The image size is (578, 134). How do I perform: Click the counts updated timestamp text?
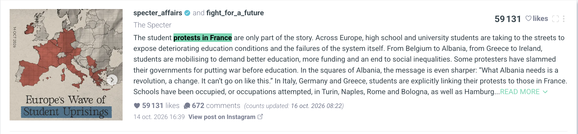pyautogui.click(x=294, y=106)
